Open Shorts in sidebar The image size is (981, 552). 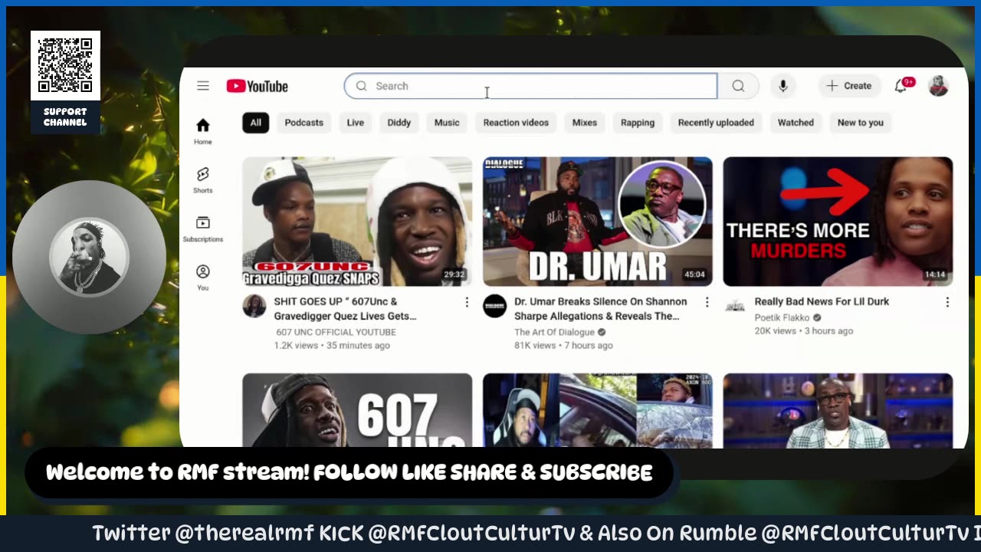point(203,180)
